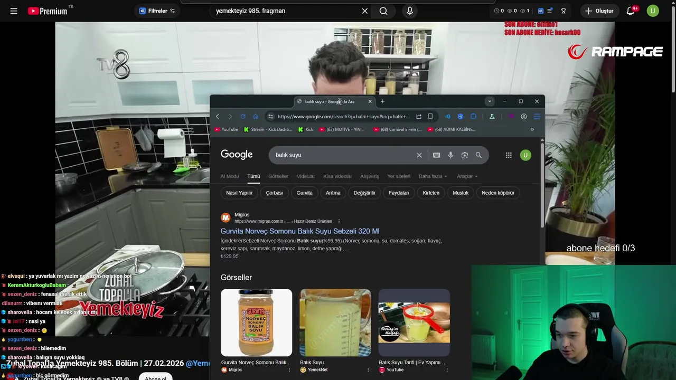
Task: Switch to Yer siteleri tab
Action: click(x=399, y=176)
